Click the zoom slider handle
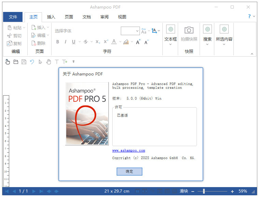This screenshot has height=197, width=259. (204, 191)
